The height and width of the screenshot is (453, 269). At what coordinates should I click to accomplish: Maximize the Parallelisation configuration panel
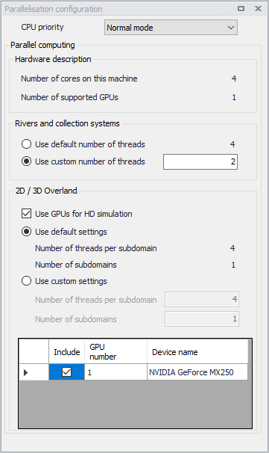(241, 9)
